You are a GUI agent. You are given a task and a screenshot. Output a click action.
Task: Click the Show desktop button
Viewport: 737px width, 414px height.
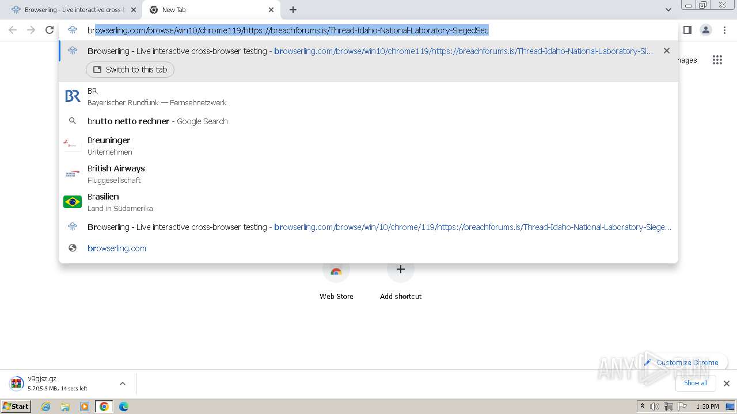731,407
